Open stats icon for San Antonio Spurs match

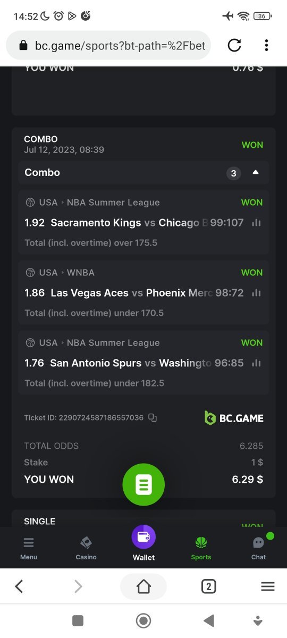pyautogui.click(x=257, y=363)
